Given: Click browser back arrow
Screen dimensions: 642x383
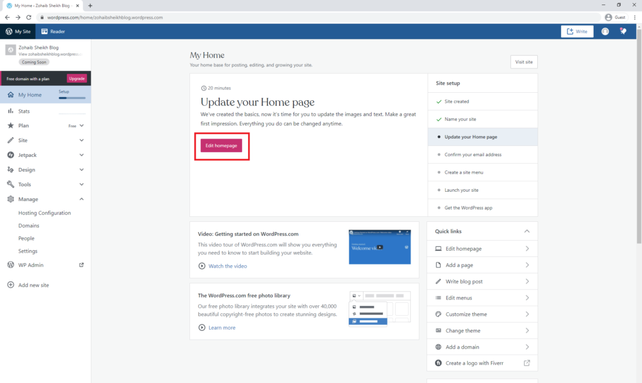Looking at the screenshot, I should 8,17.
